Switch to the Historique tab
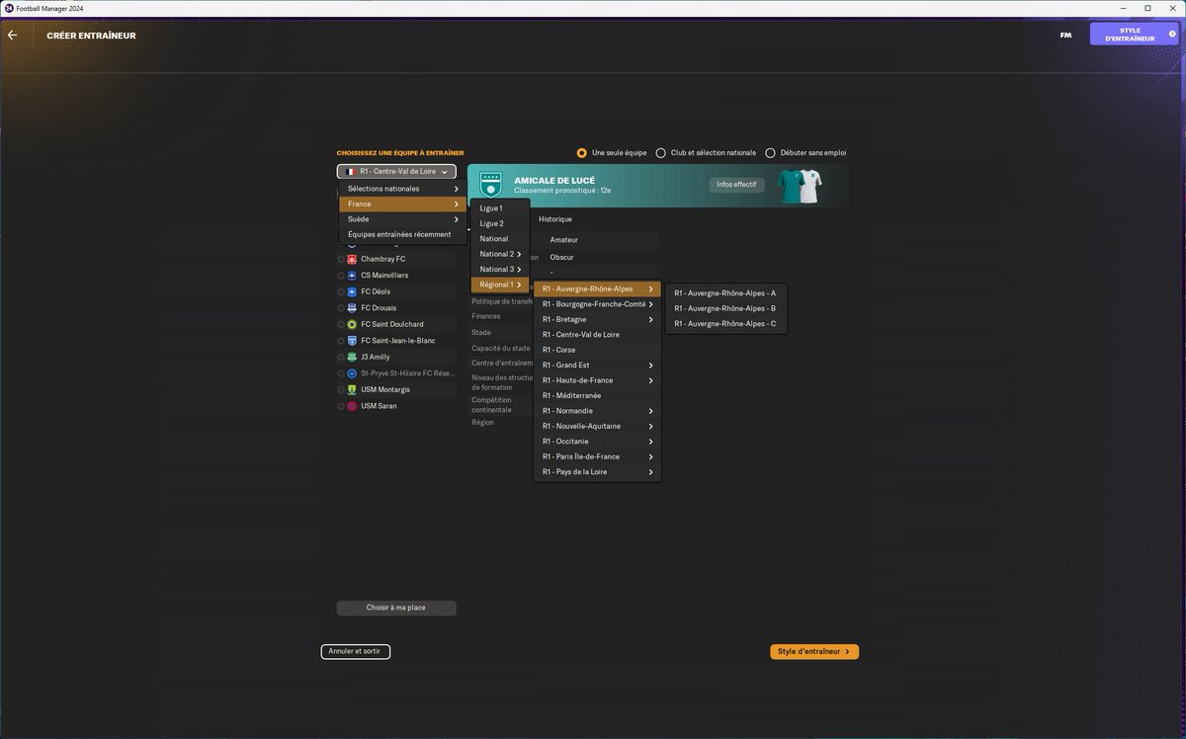The height and width of the screenshot is (739, 1186). pos(555,219)
